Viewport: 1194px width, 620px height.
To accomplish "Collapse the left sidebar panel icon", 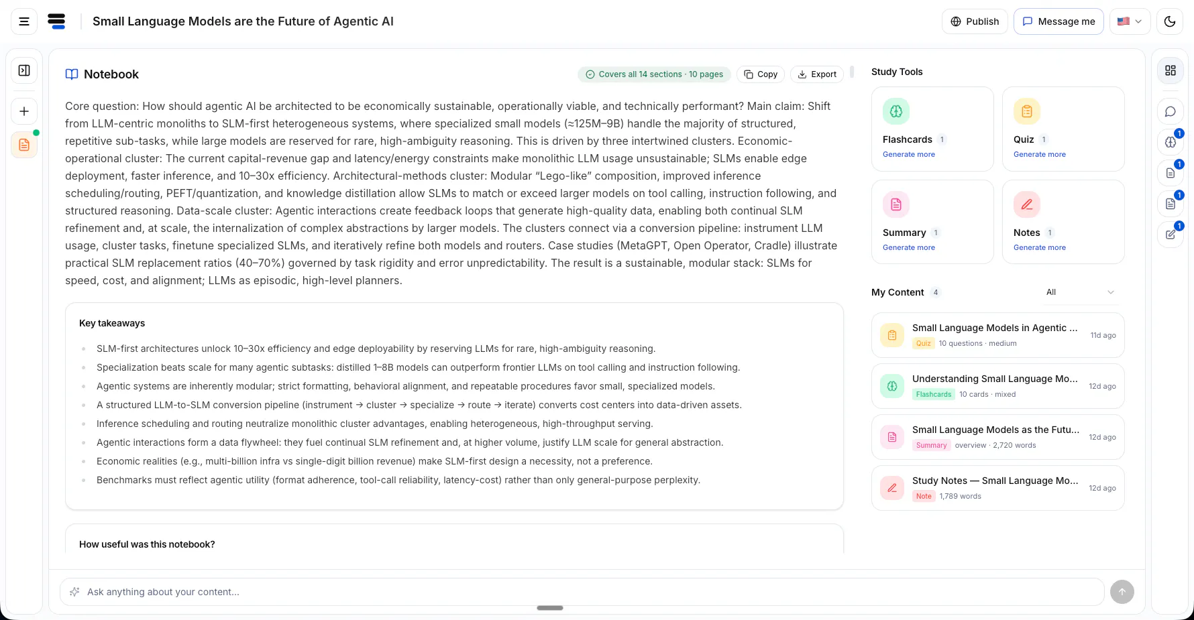I will (24, 70).
